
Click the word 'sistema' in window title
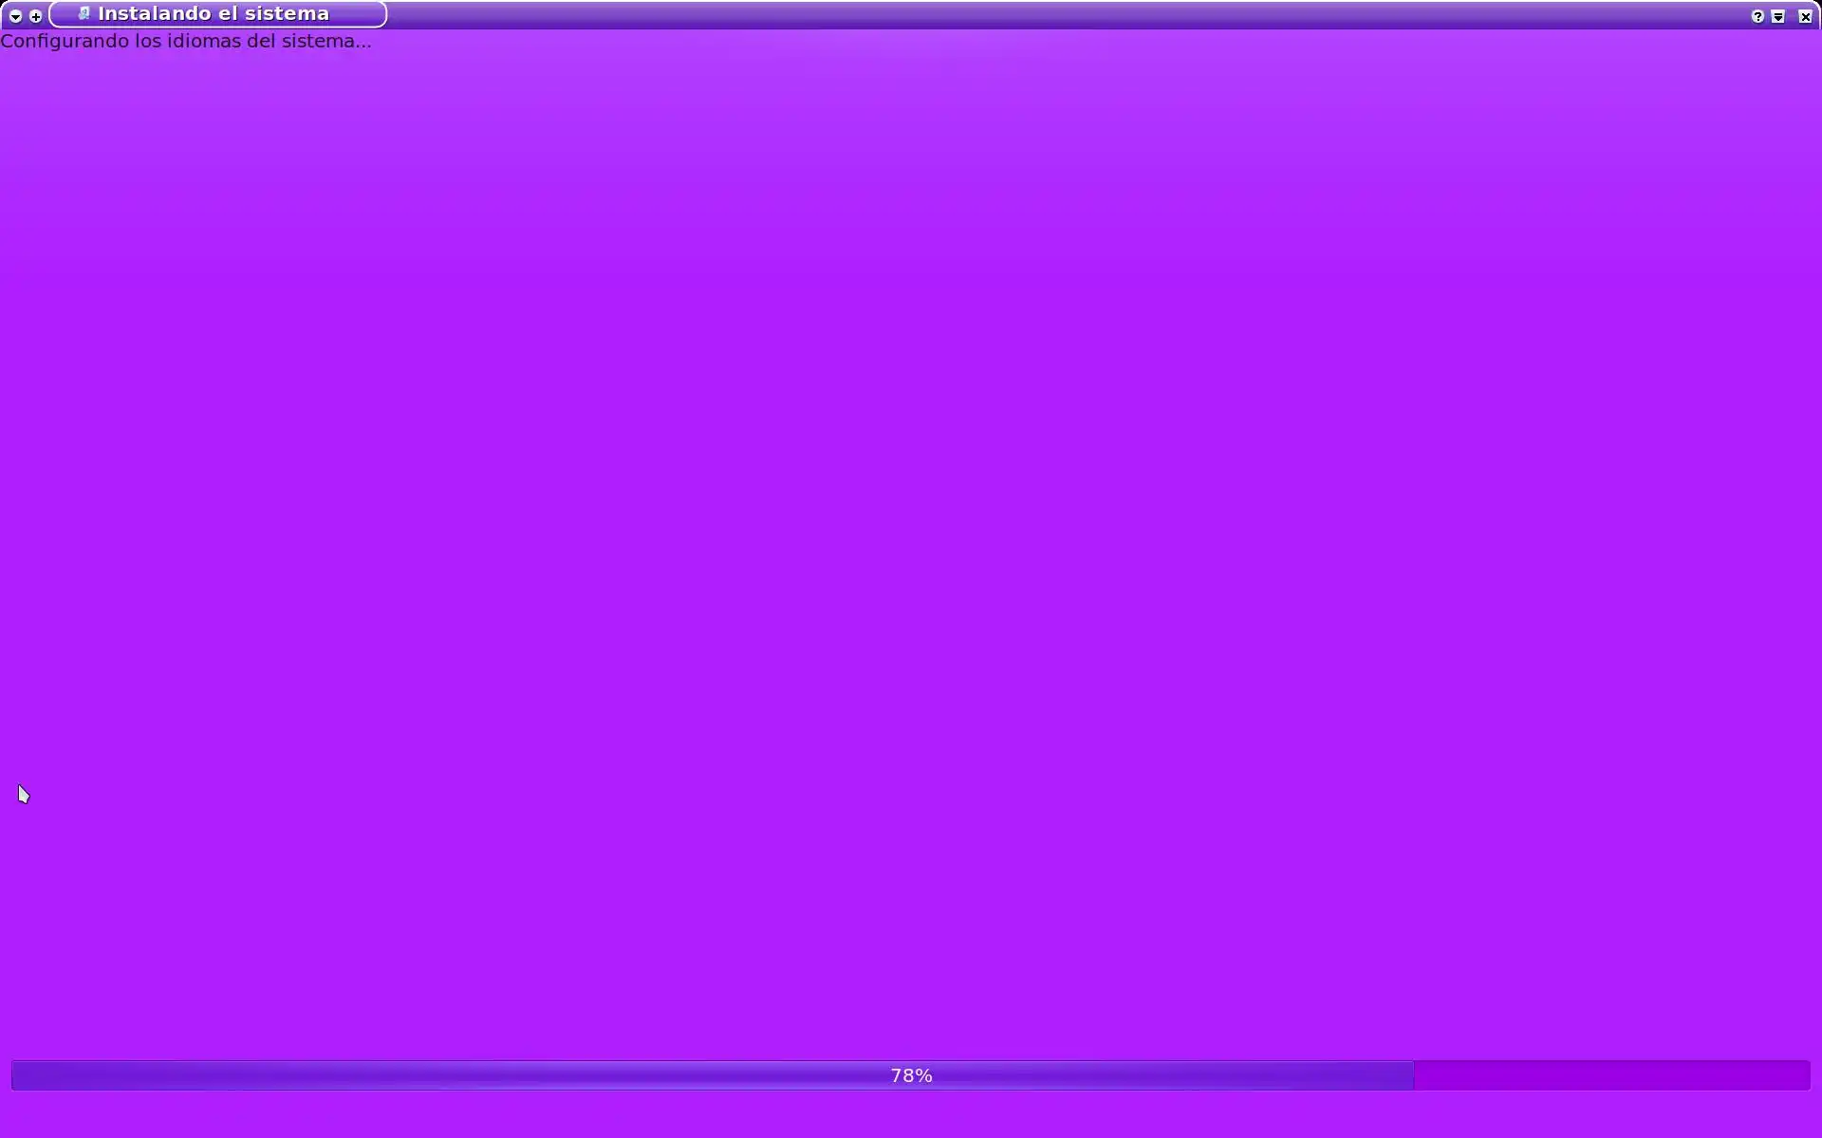[287, 14]
